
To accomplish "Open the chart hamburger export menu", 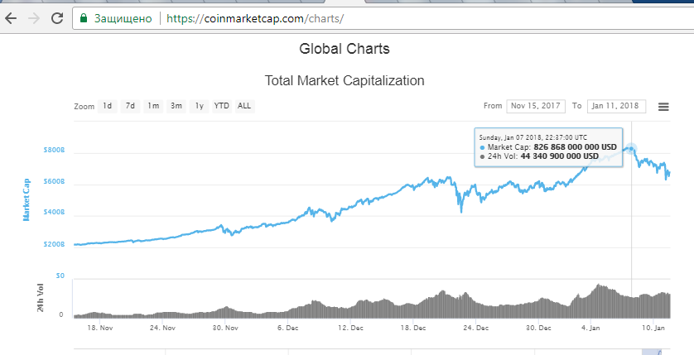I will tap(663, 106).
